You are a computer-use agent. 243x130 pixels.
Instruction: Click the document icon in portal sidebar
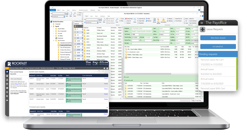tap(7, 80)
